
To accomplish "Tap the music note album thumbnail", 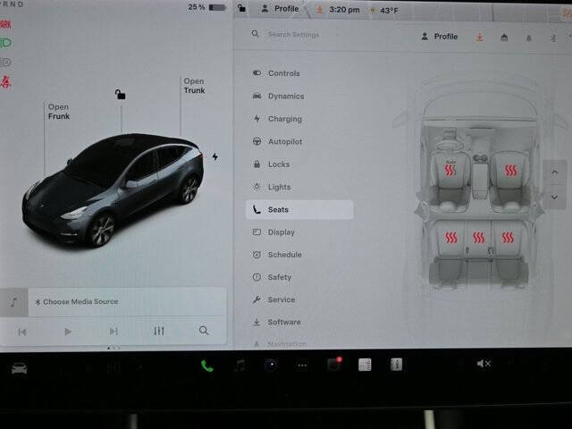I will [14, 302].
